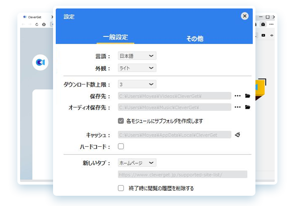Switch to the その他 tab
Viewport: 296px width, 206px height.
click(195, 38)
